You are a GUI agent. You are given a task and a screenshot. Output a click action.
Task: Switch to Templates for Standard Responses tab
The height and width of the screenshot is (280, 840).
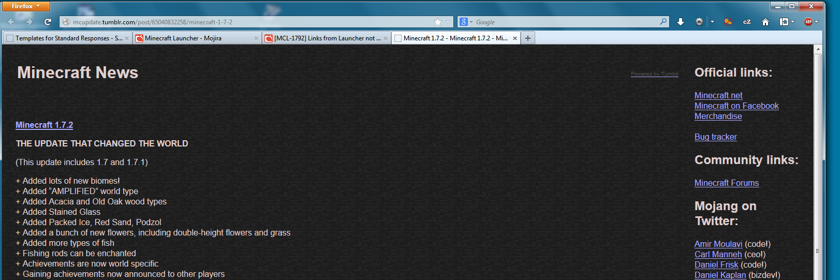[67, 38]
